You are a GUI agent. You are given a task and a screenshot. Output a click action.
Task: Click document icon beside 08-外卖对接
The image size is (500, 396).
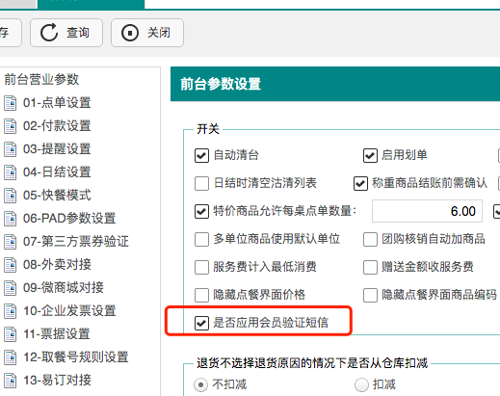tap(11, 265)
